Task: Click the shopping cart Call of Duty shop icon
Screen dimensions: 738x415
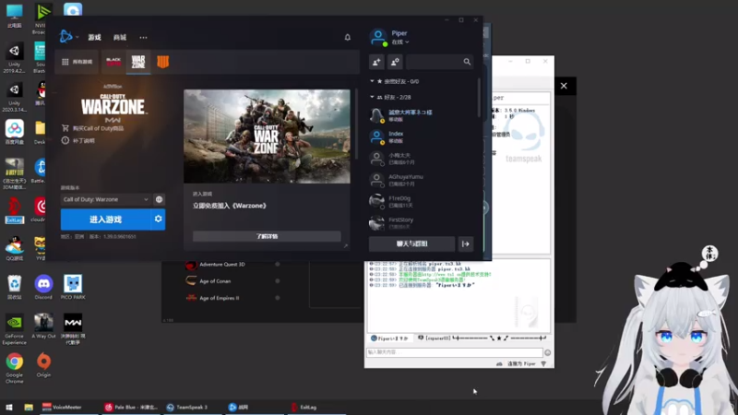Action: (65, 128)
